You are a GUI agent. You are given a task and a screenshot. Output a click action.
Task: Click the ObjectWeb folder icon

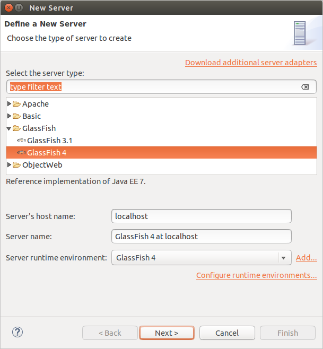(x=16, y=165)
